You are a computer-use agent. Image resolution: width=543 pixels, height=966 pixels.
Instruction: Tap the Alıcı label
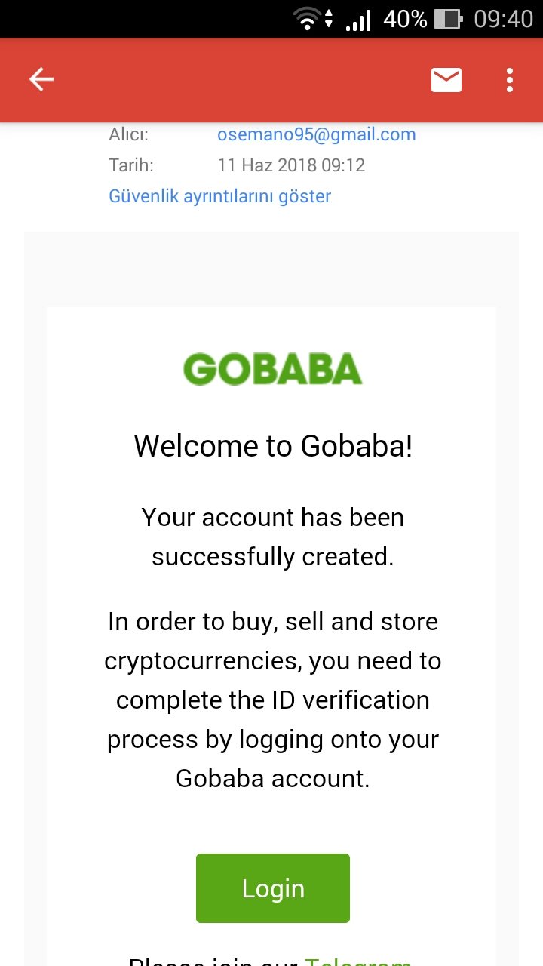(x=129, y=135)
